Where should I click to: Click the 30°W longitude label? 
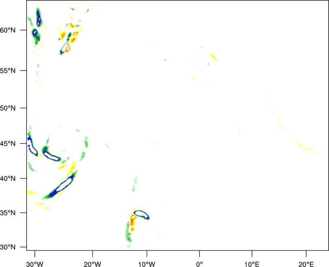click(x=35, y=264)
